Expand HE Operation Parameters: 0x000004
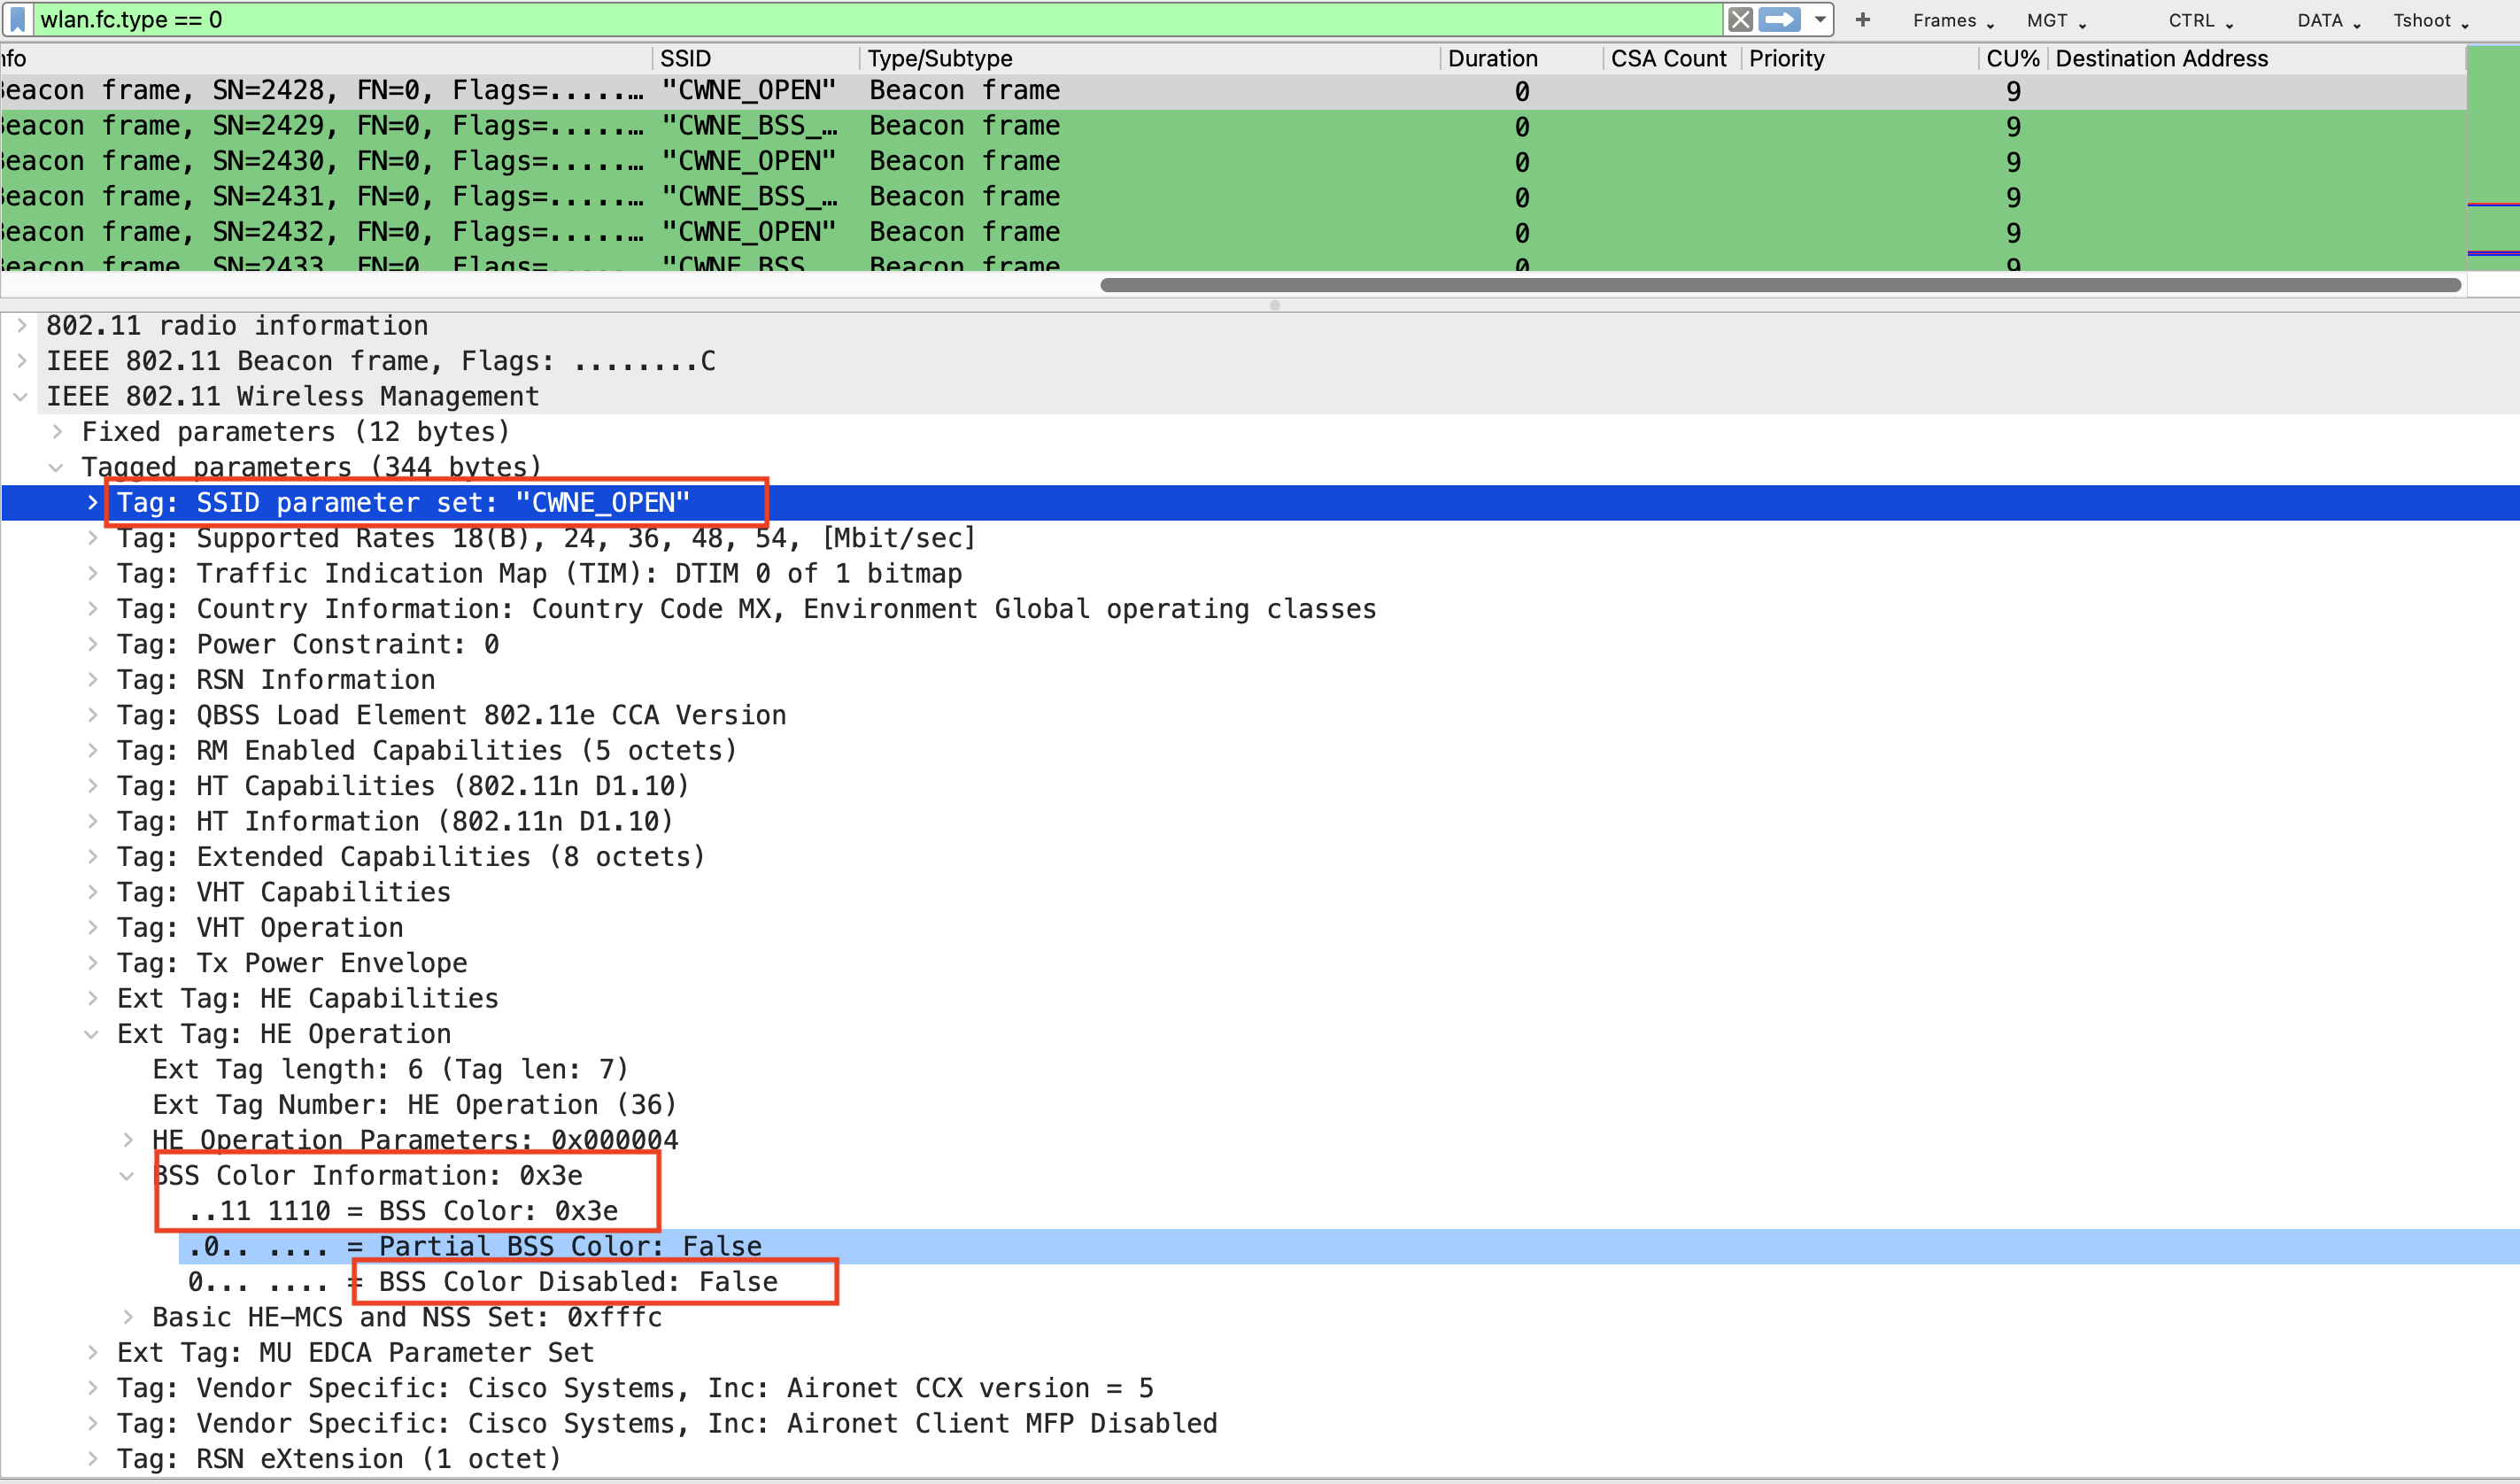 click(x=128, y=1139)
